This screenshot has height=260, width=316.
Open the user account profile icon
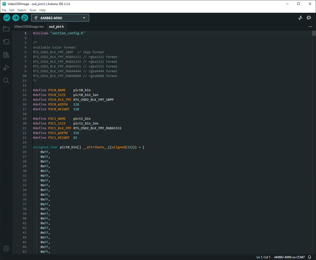click(6, 248)
